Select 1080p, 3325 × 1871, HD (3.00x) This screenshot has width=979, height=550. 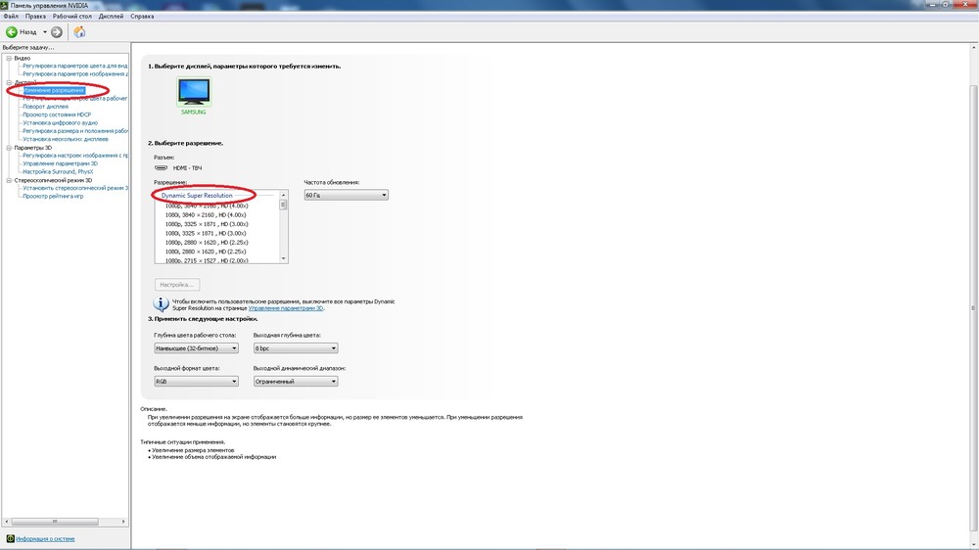click(207, 224)
